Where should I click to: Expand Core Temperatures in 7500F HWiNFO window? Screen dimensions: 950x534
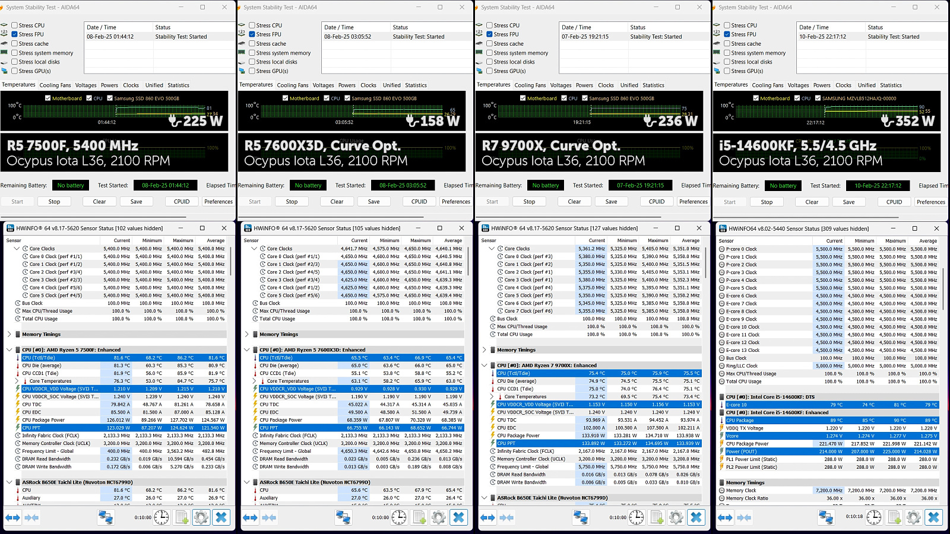pyautogui.click(x=17, y=381)
